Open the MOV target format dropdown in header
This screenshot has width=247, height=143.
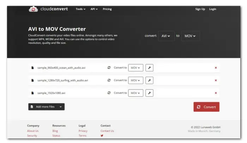coord(191,36)
